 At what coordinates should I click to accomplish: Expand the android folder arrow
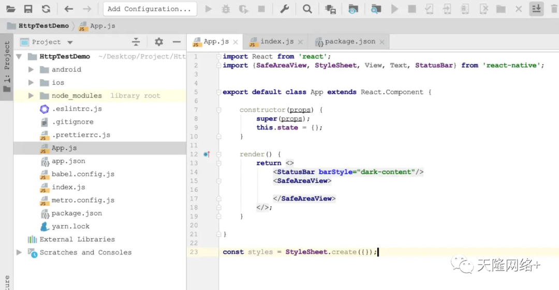tap(31, 69)
